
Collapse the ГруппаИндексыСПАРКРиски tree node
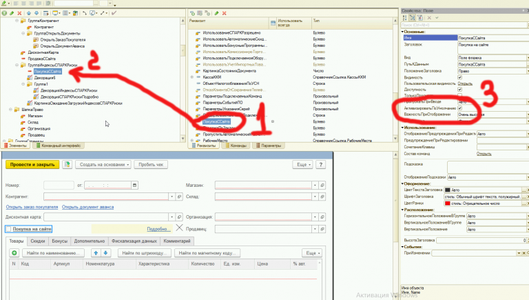(x=17, y=64)
